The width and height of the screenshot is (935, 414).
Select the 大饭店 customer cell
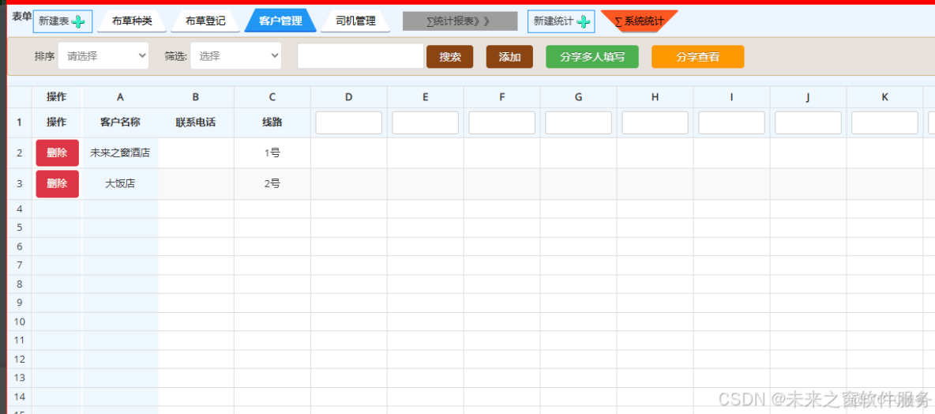[x=121, y=184]
